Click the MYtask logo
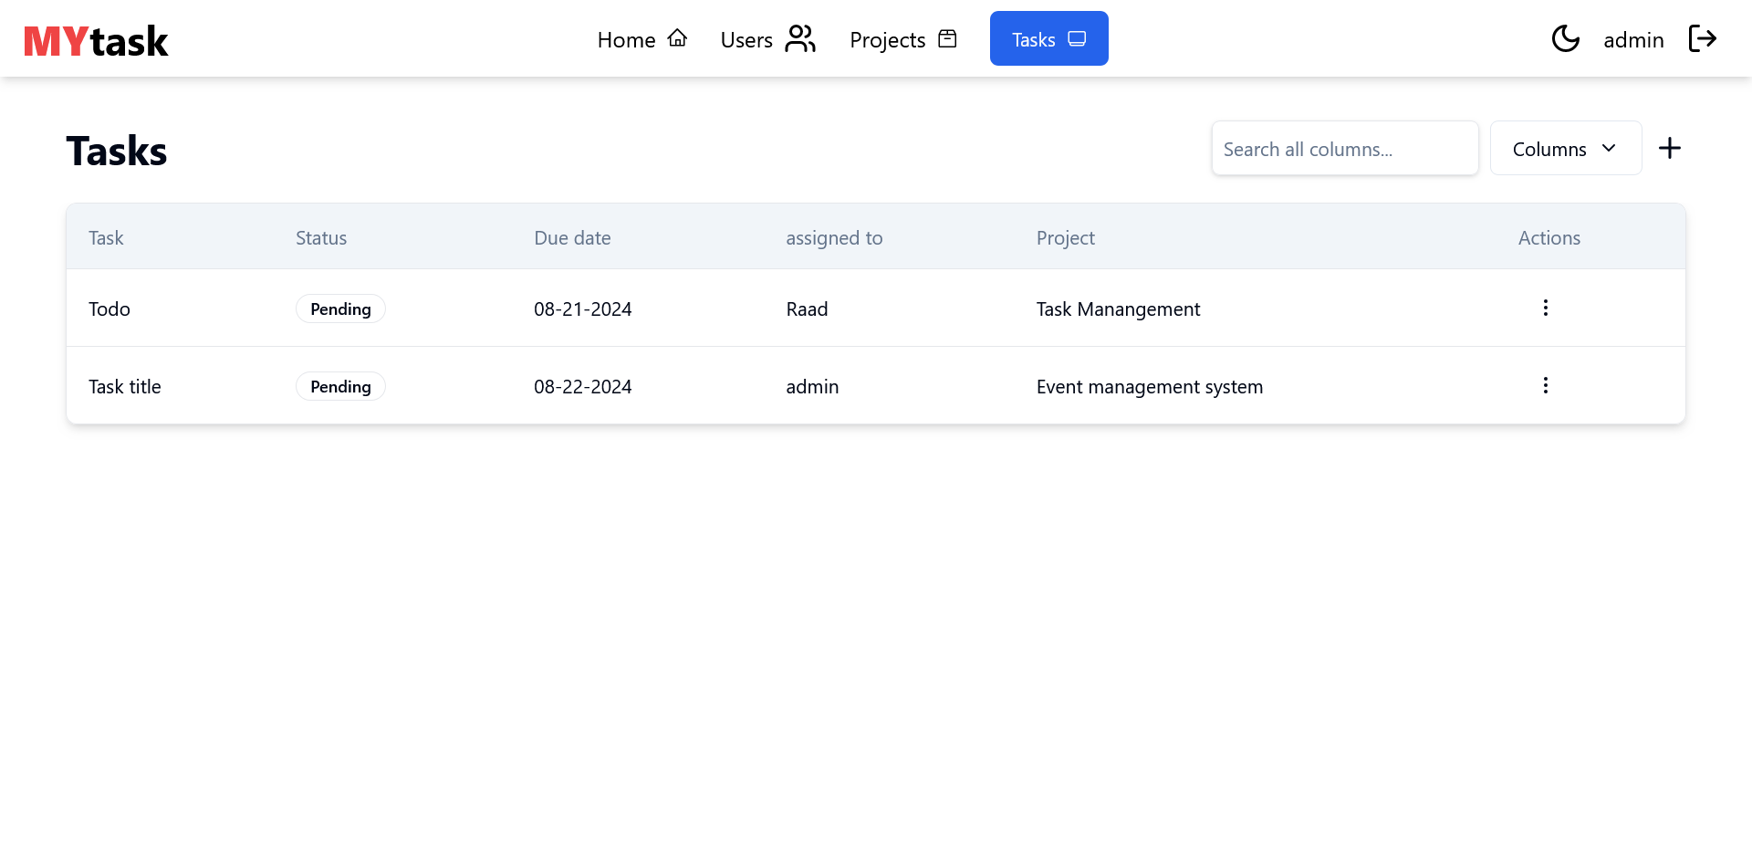Screen dimensions: 1752x868 tap(96, 40)
